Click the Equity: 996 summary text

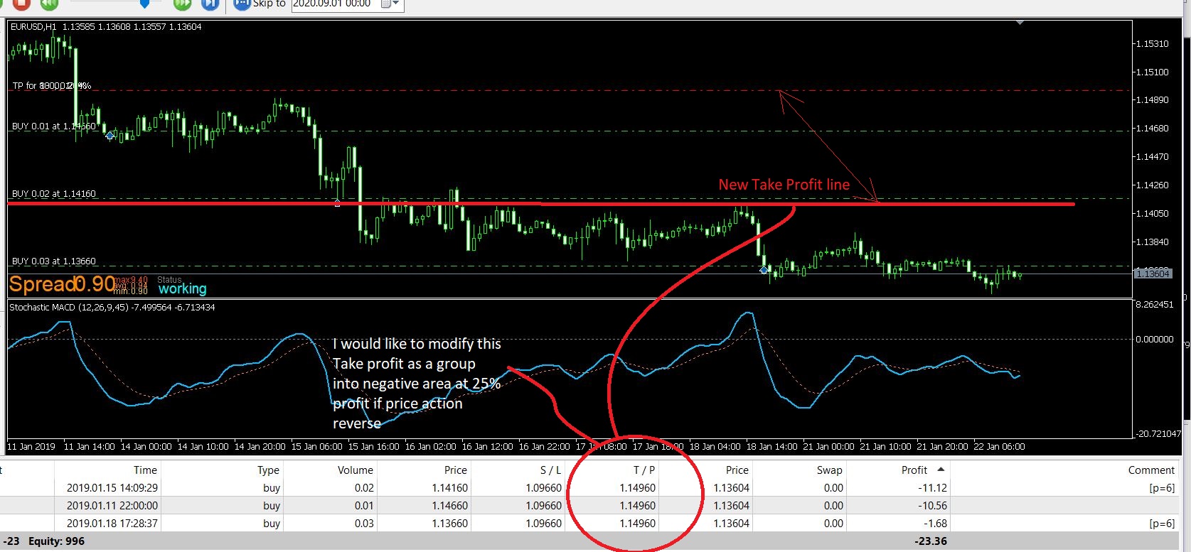point(56,541)
